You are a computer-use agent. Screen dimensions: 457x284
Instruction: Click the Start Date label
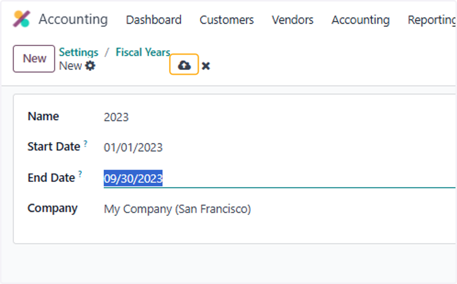(54, 147)
